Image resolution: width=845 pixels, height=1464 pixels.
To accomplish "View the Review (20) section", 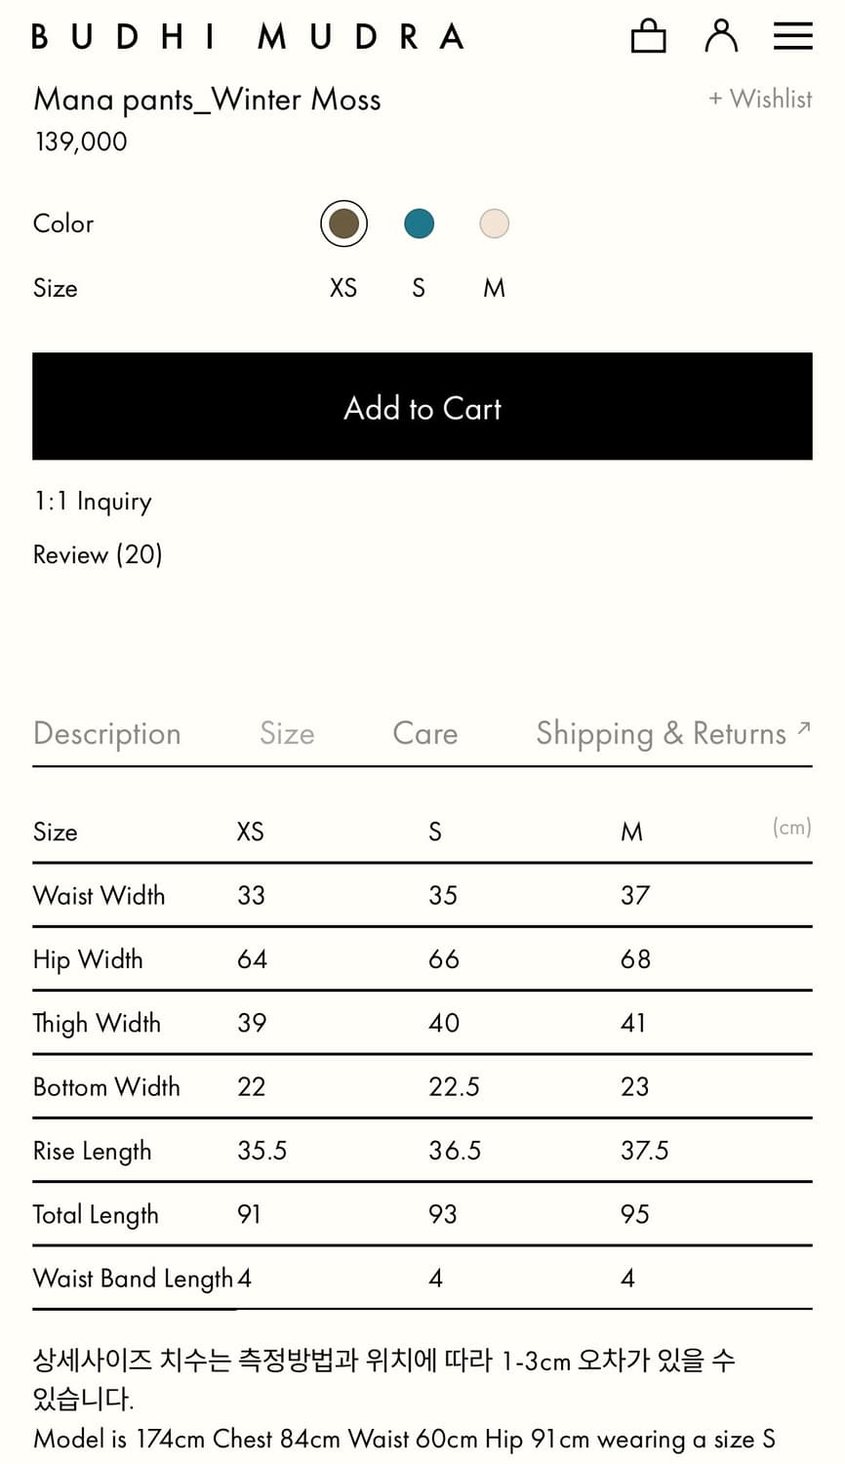I will click(98, 554).
